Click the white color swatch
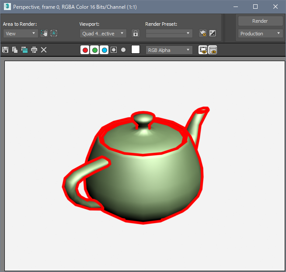 click(x=136, y=50)
